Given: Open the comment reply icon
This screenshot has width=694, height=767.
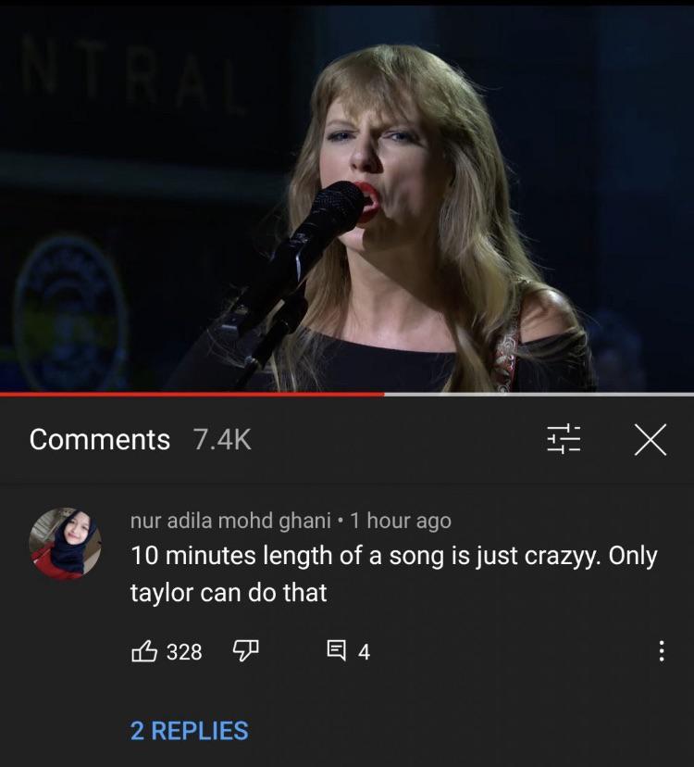Looking at the screenshot, I should tap(336, 651).
